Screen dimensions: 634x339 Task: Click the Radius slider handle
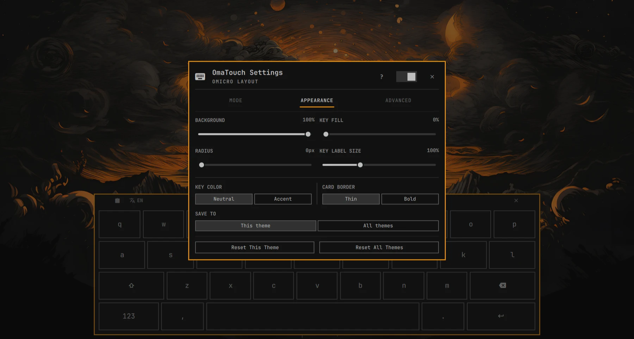201,165
